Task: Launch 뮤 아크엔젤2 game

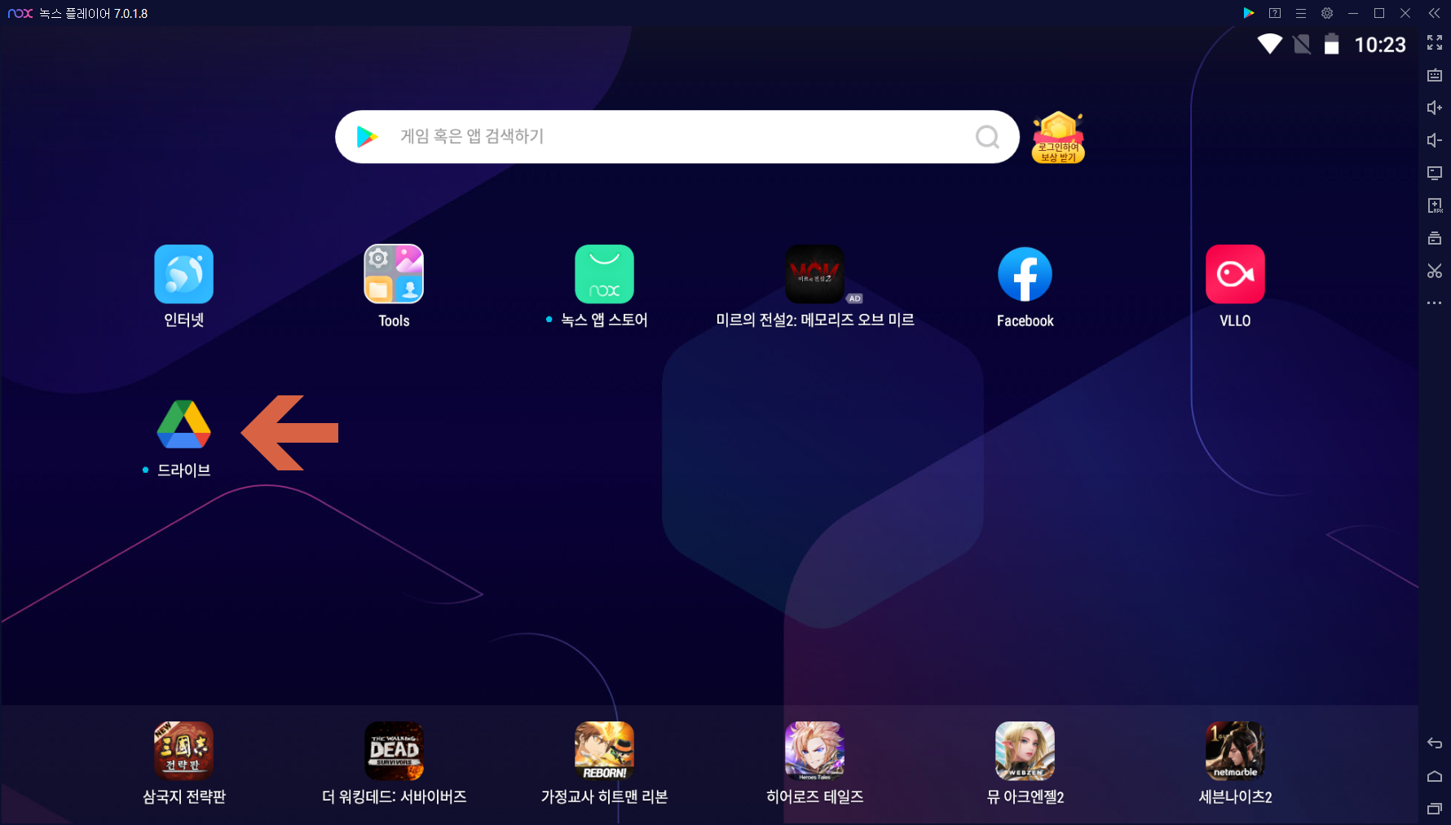Action: pos(1025,751)
